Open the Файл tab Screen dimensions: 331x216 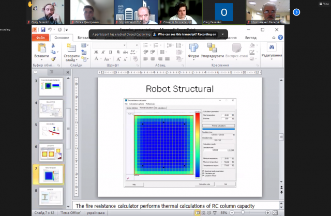(40, 38)
